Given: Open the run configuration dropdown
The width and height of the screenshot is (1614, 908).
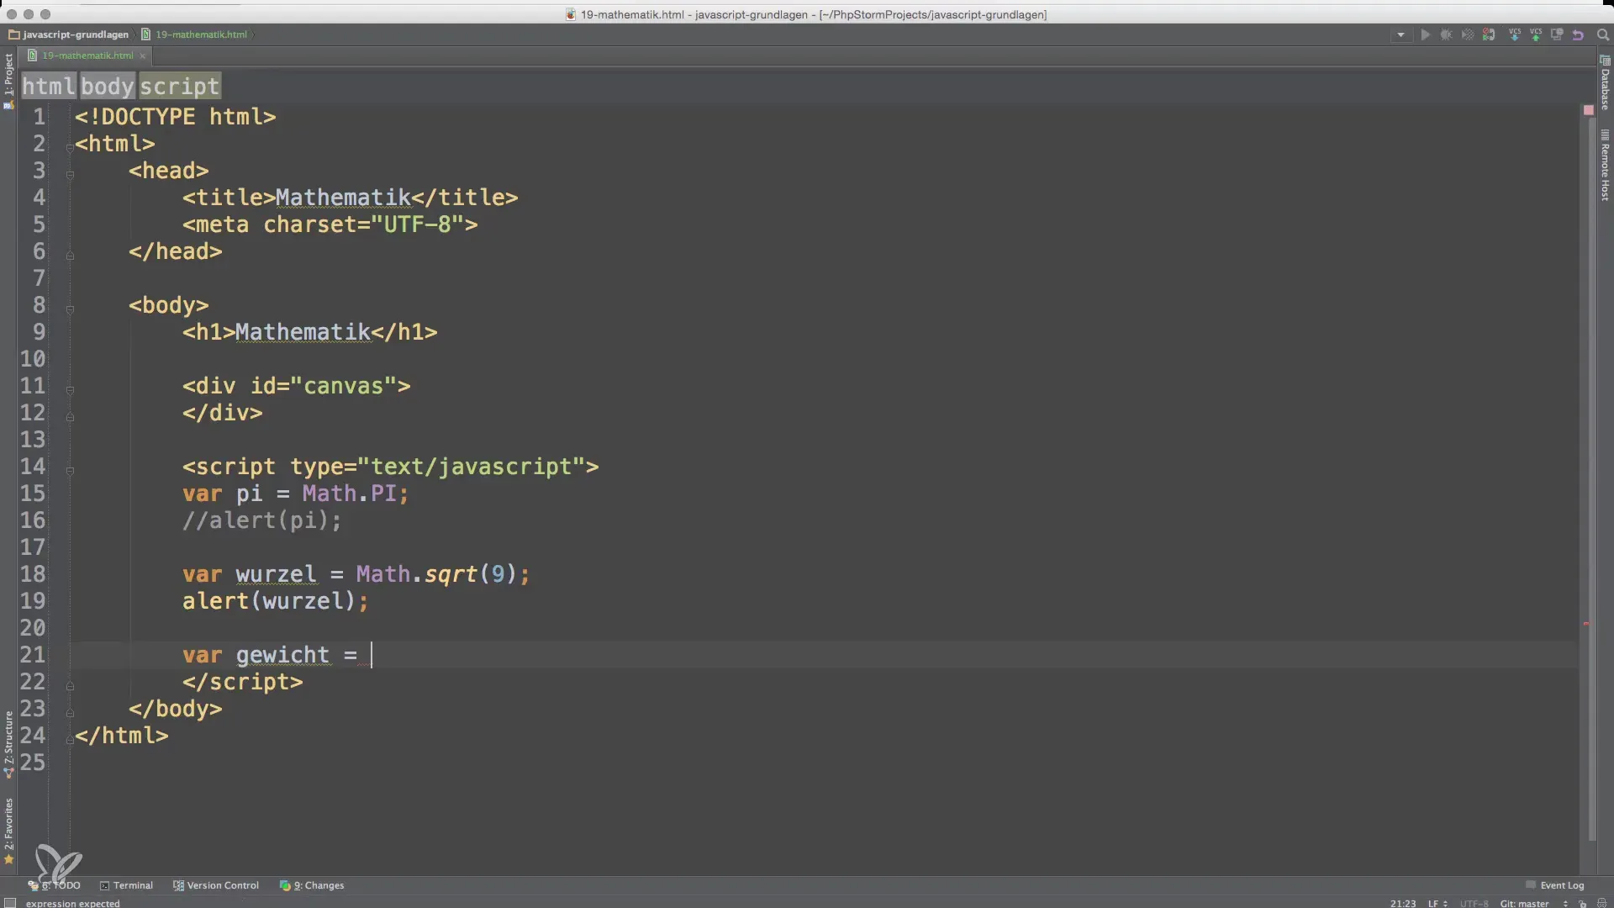Looking at the screenshot, I should (x=1400, y=35).
